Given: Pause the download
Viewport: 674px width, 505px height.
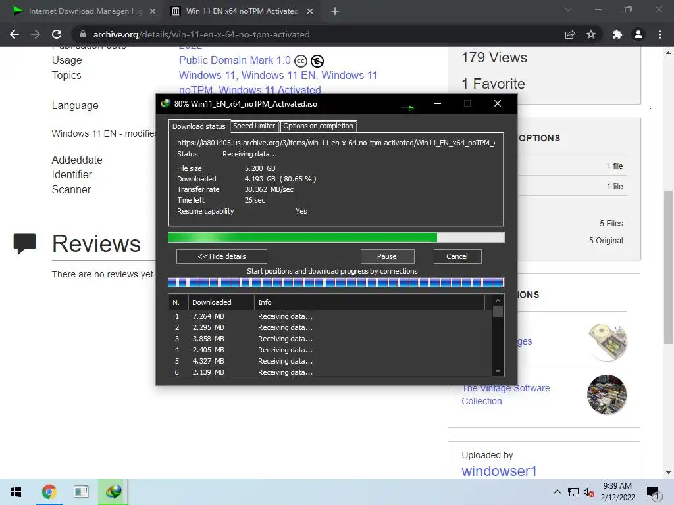Looking at the screenshot, I should [387, 256].
